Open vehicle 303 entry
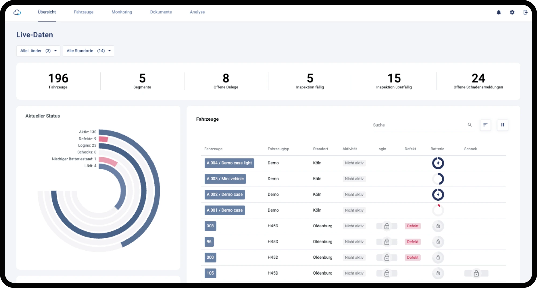The height and width of the screenshot is (288, 537). [210, 226]
